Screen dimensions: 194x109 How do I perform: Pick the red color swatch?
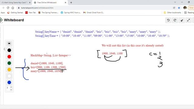click(x=9, y=57)
